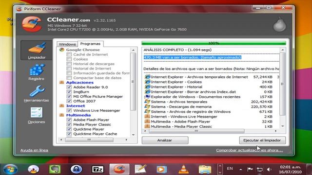Open the Opciones settings section
This screenshot has width=312, height=175.
pos(37,116)
